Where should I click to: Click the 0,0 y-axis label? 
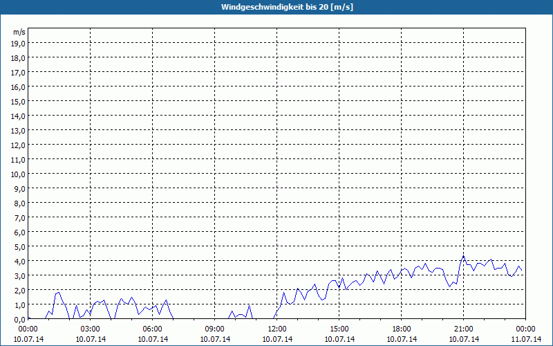19,319
